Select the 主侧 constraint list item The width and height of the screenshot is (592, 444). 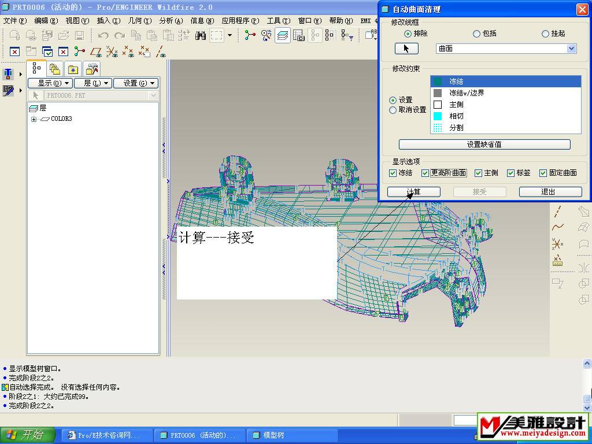click(x=505, y=105)
